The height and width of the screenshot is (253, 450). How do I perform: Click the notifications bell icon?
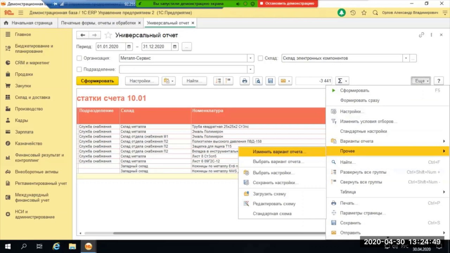(341, 13)
